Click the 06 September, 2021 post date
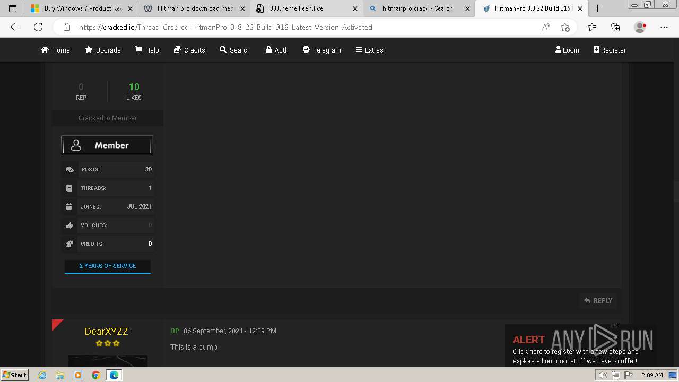This screenshot has width=679, height=382. [x=230, y=331]
